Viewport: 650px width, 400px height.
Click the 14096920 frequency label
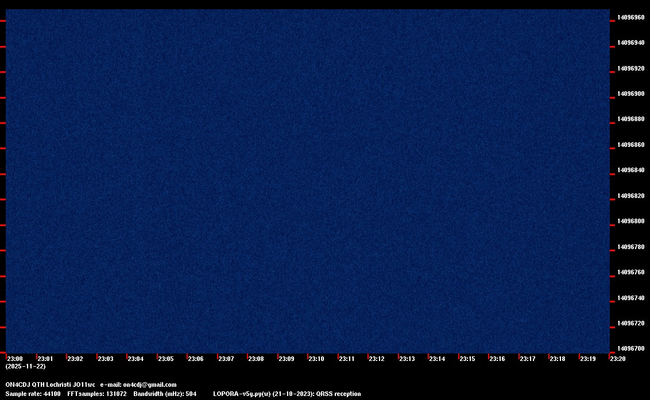(x=631, y=68)
